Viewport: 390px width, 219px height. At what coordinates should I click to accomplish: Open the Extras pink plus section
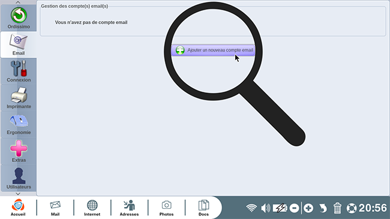(x=19, y=151)
